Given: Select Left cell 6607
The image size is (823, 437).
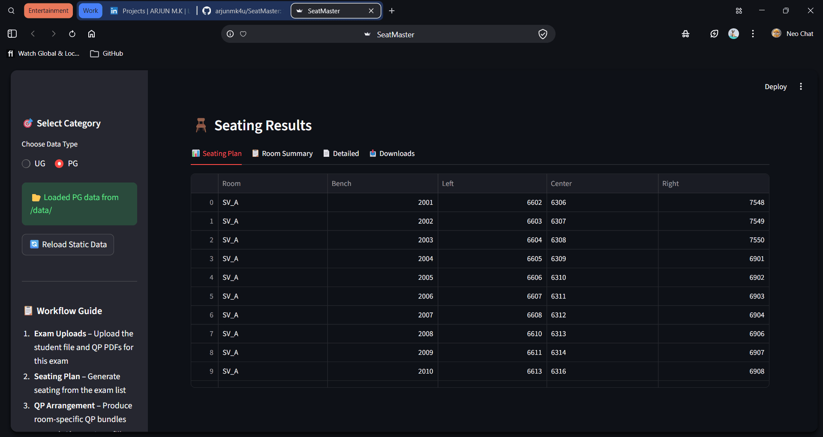Looking at the screenshot, I should coord(492,296).
